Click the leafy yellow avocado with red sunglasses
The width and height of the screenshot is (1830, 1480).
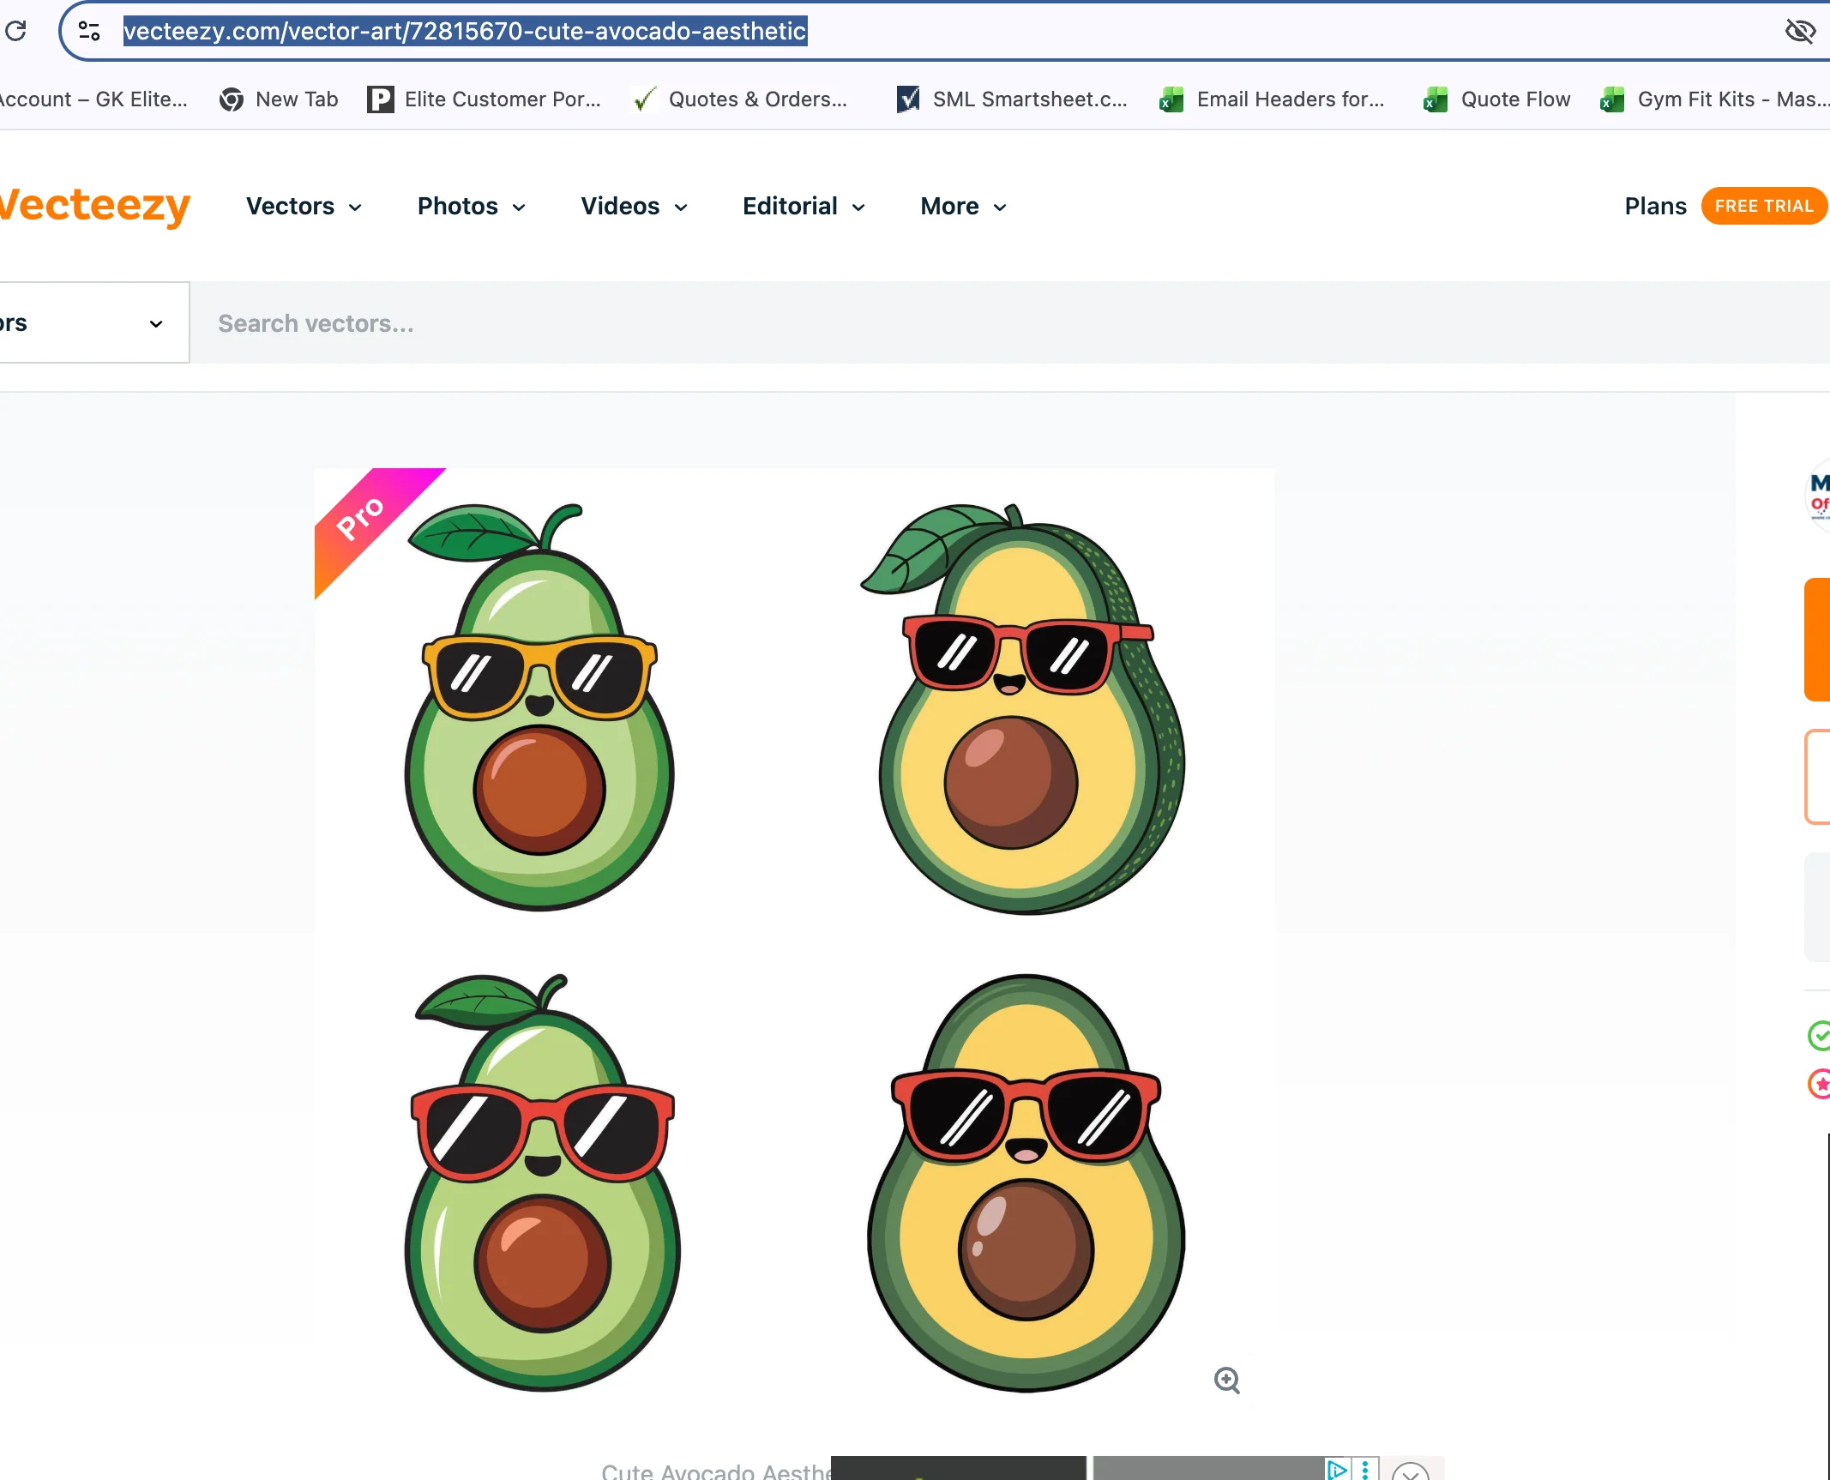pyautogui.click(x=1023, y=709)
